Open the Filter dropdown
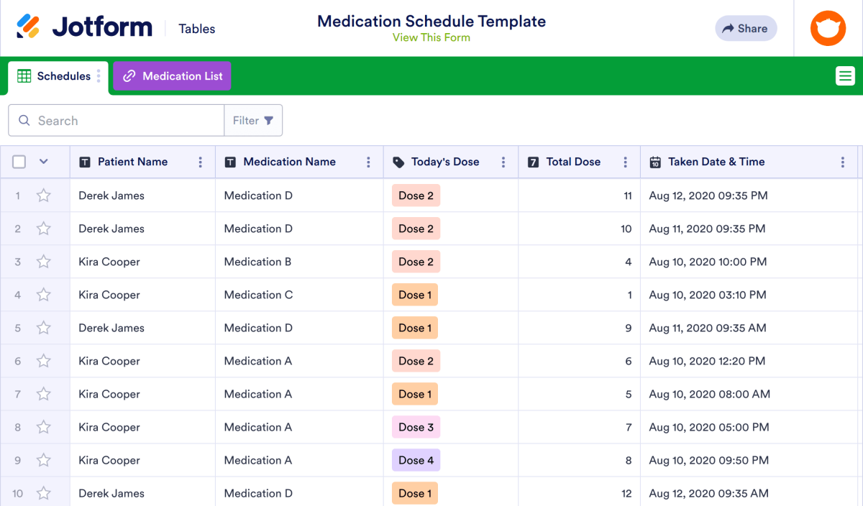 (x=253, y=120)
